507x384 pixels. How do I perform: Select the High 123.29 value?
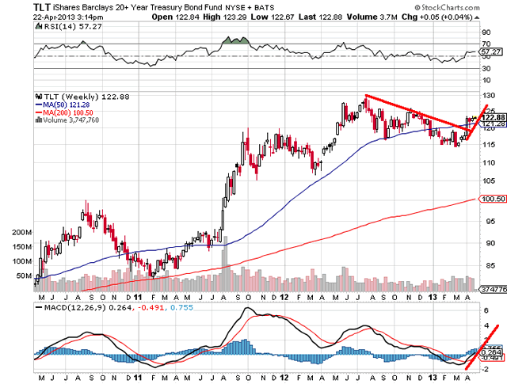(225, 17)
